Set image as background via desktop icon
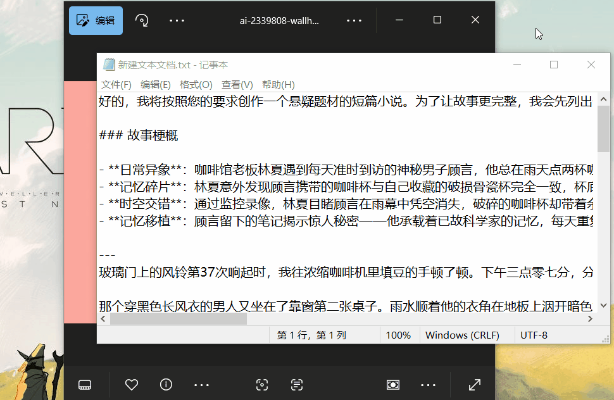614x400 pixels. click(393, 384)
